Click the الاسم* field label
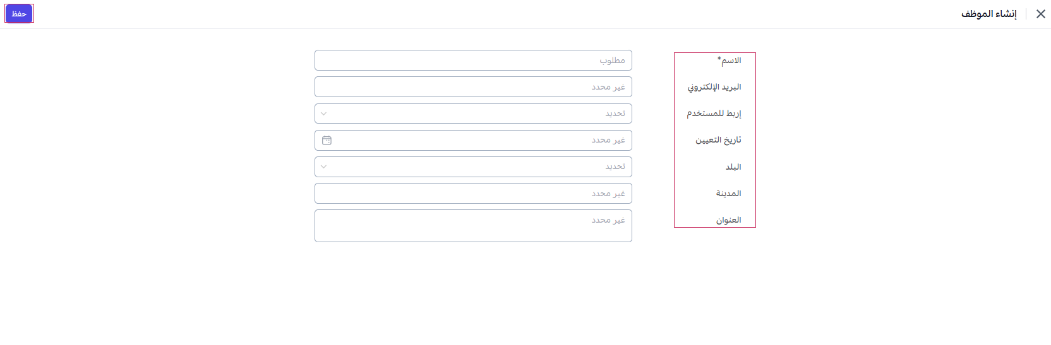 [729, 61]
